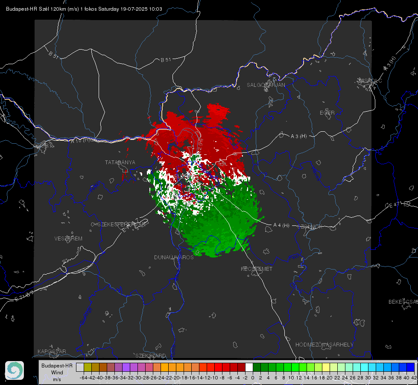This screenshot has height=385, width=418.
Task: Click the SALGÓTARJÁN city label
Action: [266, 85]
